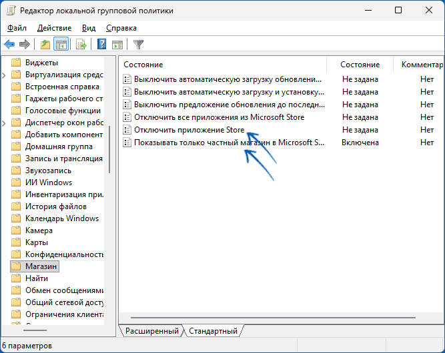Select policy Выключить автоматическую загрузку обновлени…

coord(228,79)
